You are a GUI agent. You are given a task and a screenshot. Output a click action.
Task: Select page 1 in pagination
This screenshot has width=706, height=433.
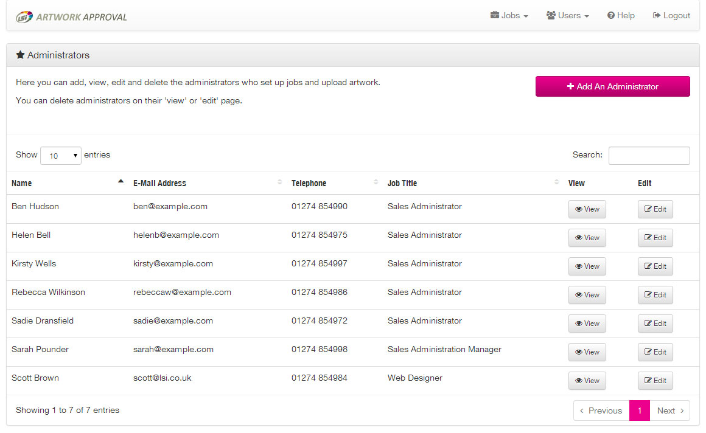640,410
